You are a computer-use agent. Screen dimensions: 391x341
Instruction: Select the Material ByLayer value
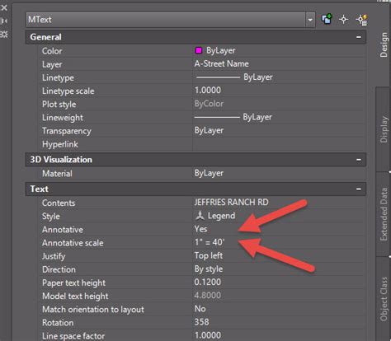pos(209,173)
